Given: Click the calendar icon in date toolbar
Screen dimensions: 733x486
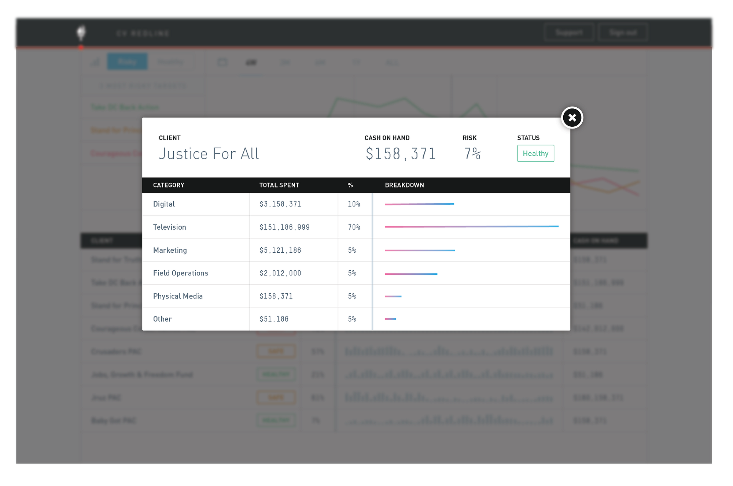Looking at the screenshot, I should coord(222,62).
